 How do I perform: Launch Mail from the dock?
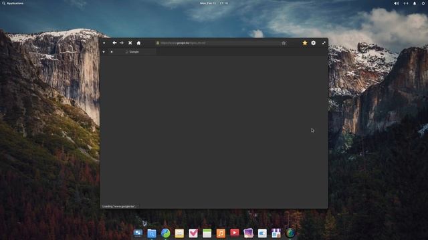point(179,233)
